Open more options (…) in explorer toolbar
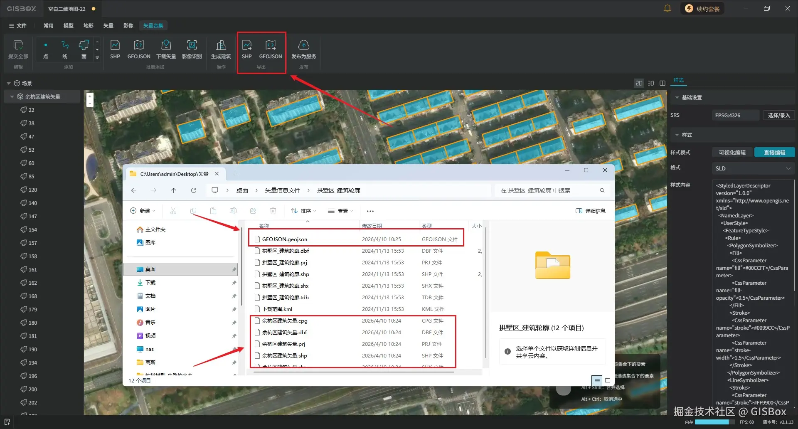798x429 pixels. [370, 211]
